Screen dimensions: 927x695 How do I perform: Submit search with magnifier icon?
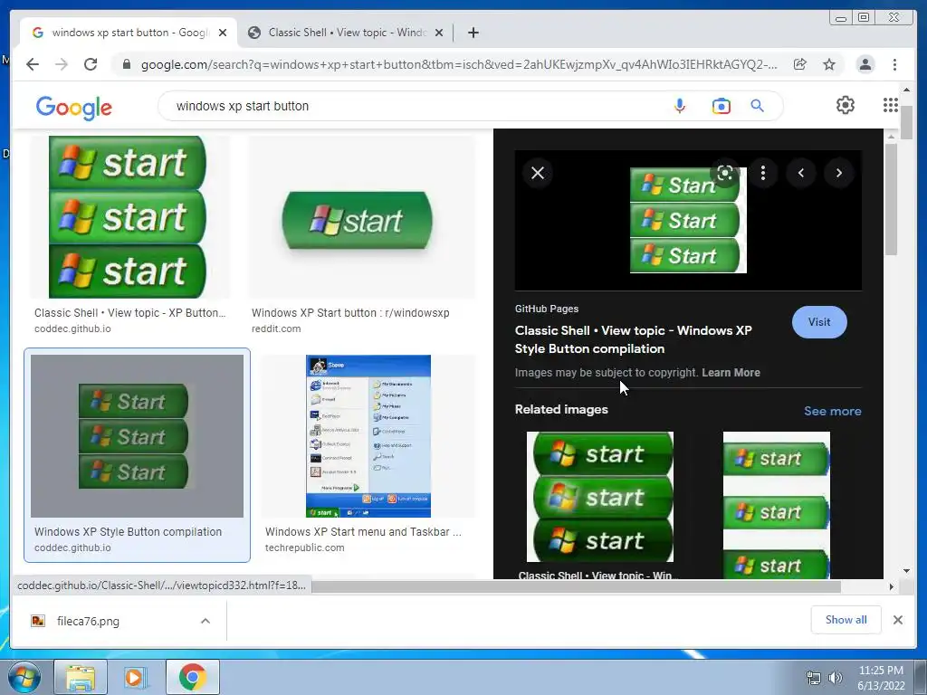(x=758, y=106)
